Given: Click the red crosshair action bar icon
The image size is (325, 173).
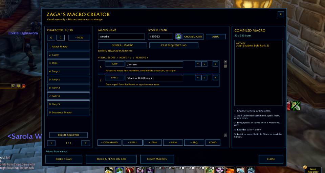Looking at the screenshot, I should pyautogui.click(x=130, y=170).
